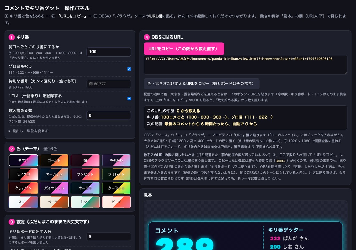Click the 特別な番号 input field
This screenshot has width=356, height=250.
(109, 84)
